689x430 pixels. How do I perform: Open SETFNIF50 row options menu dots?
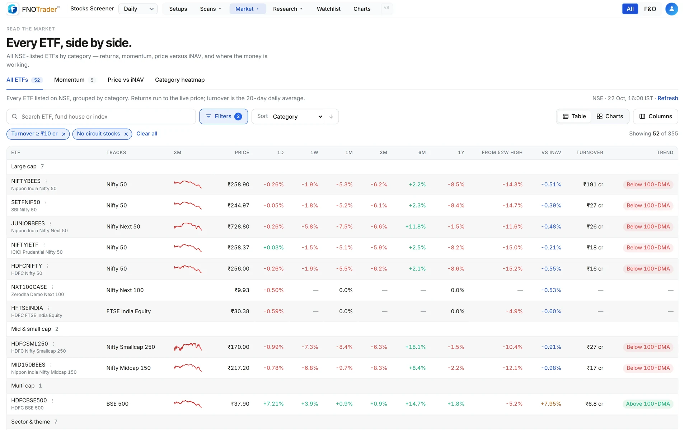click(x=46, y=202)
